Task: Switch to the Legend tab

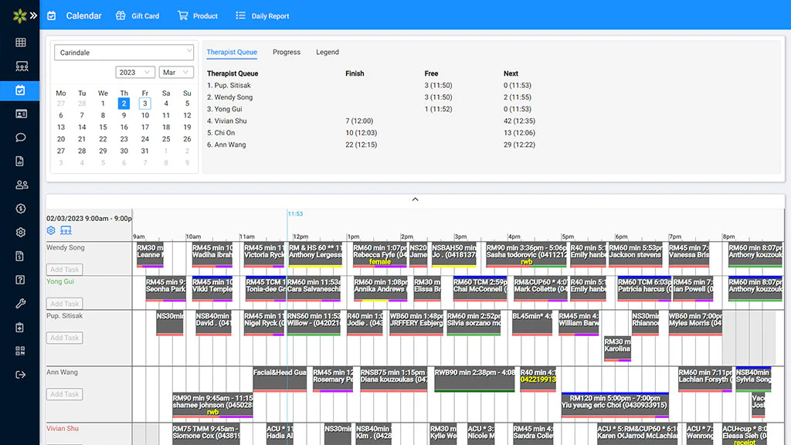Action: [327, 52]
